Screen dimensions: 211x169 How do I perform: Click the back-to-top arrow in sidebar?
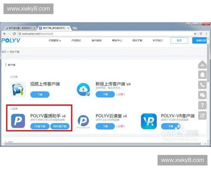click(203, 65)
